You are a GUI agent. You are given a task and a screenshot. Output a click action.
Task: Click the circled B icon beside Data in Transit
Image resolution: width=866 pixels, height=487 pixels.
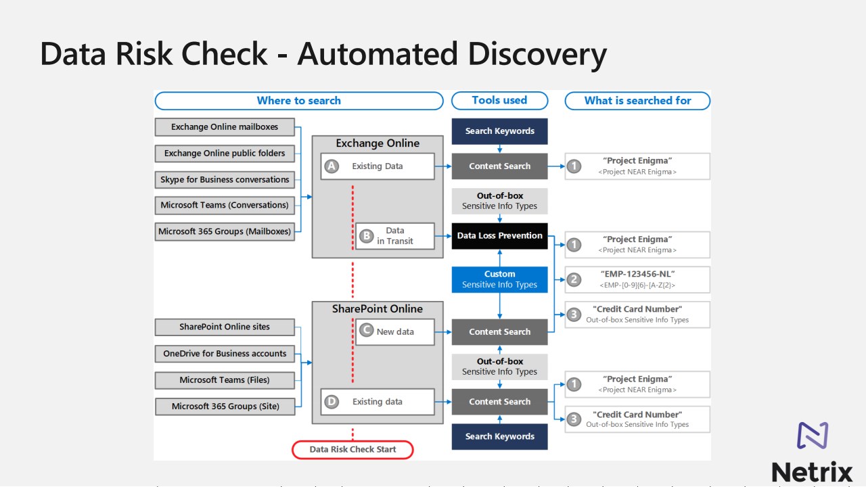pyautogui.click(x=366, y=236)
